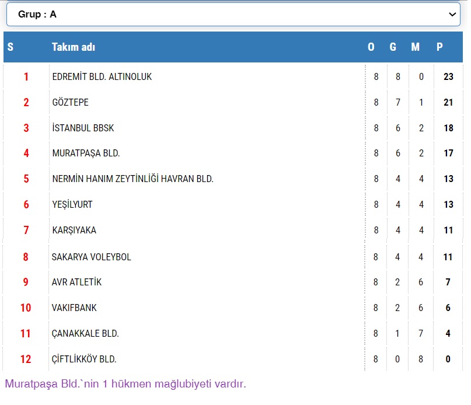Viewport: 471px width, 405px height.
Task: Select team KARŞIYAKA
Action: click(x=74, y=230)
